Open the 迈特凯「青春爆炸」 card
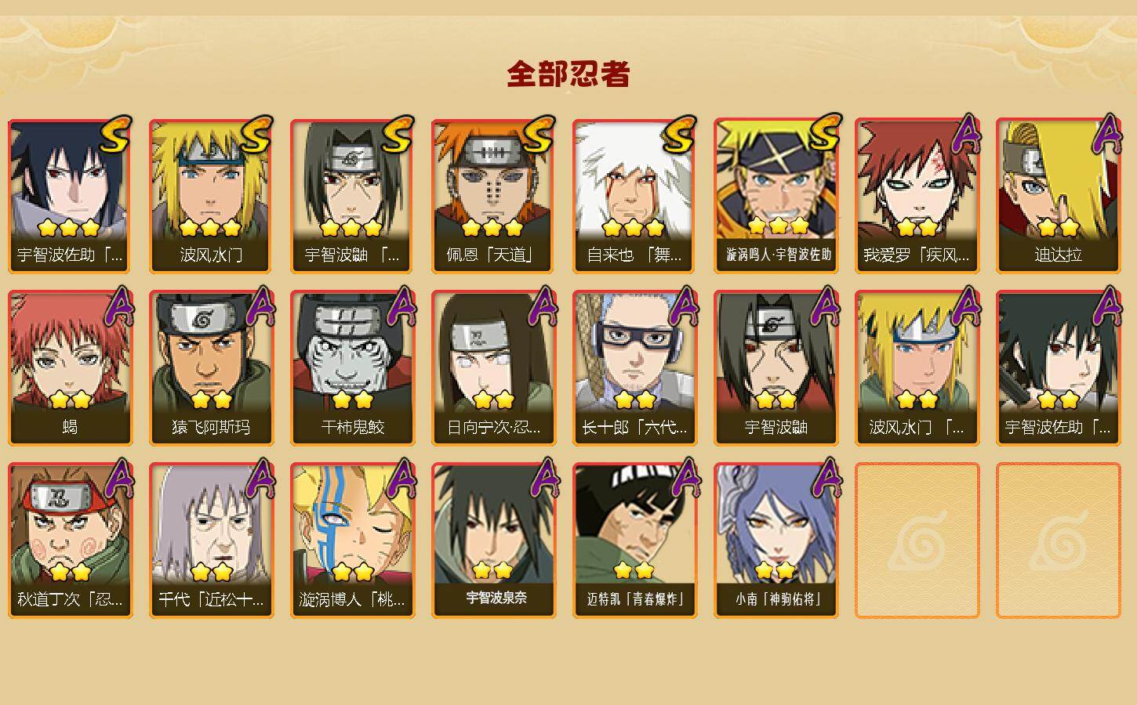Image resolution: width=1137 pixels, height=705 pixels. coord(634,540)
